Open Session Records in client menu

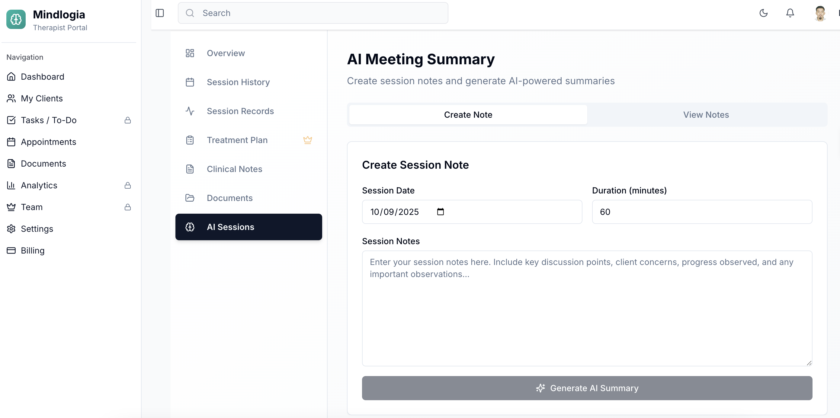[x=240, y=111]
